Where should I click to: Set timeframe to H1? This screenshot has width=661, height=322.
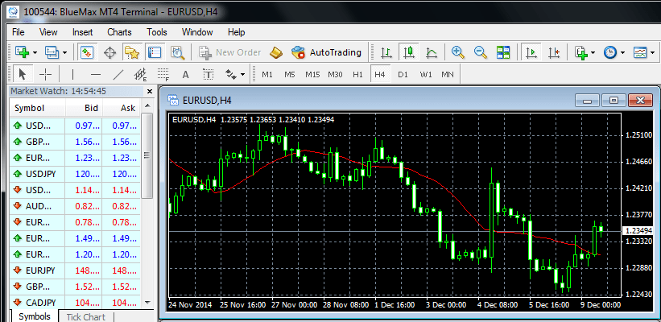point(357,75)
